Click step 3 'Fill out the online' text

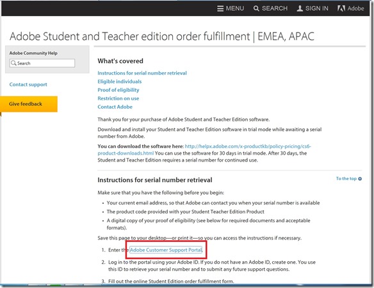tap(171, 282)
